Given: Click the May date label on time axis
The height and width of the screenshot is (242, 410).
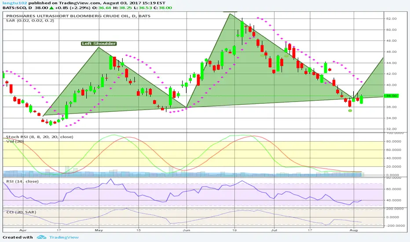Looking at the screenshot, I should [99, 230].
